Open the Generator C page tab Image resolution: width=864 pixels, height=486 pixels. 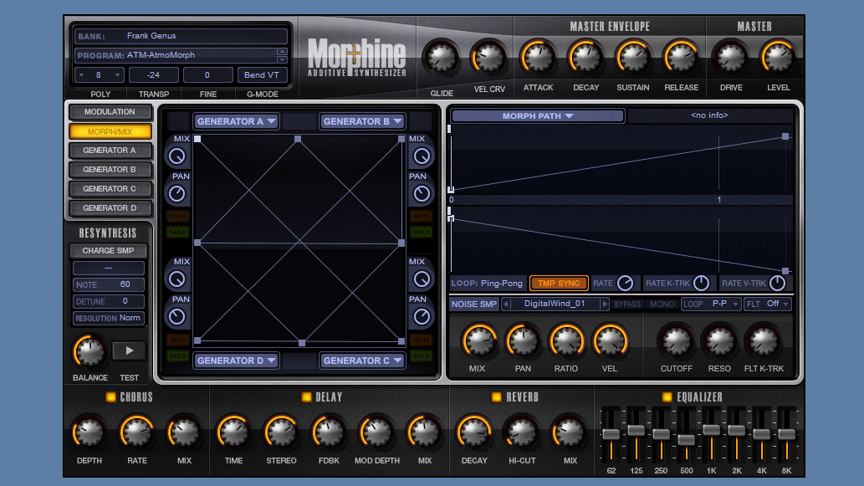tap(110, 189)
